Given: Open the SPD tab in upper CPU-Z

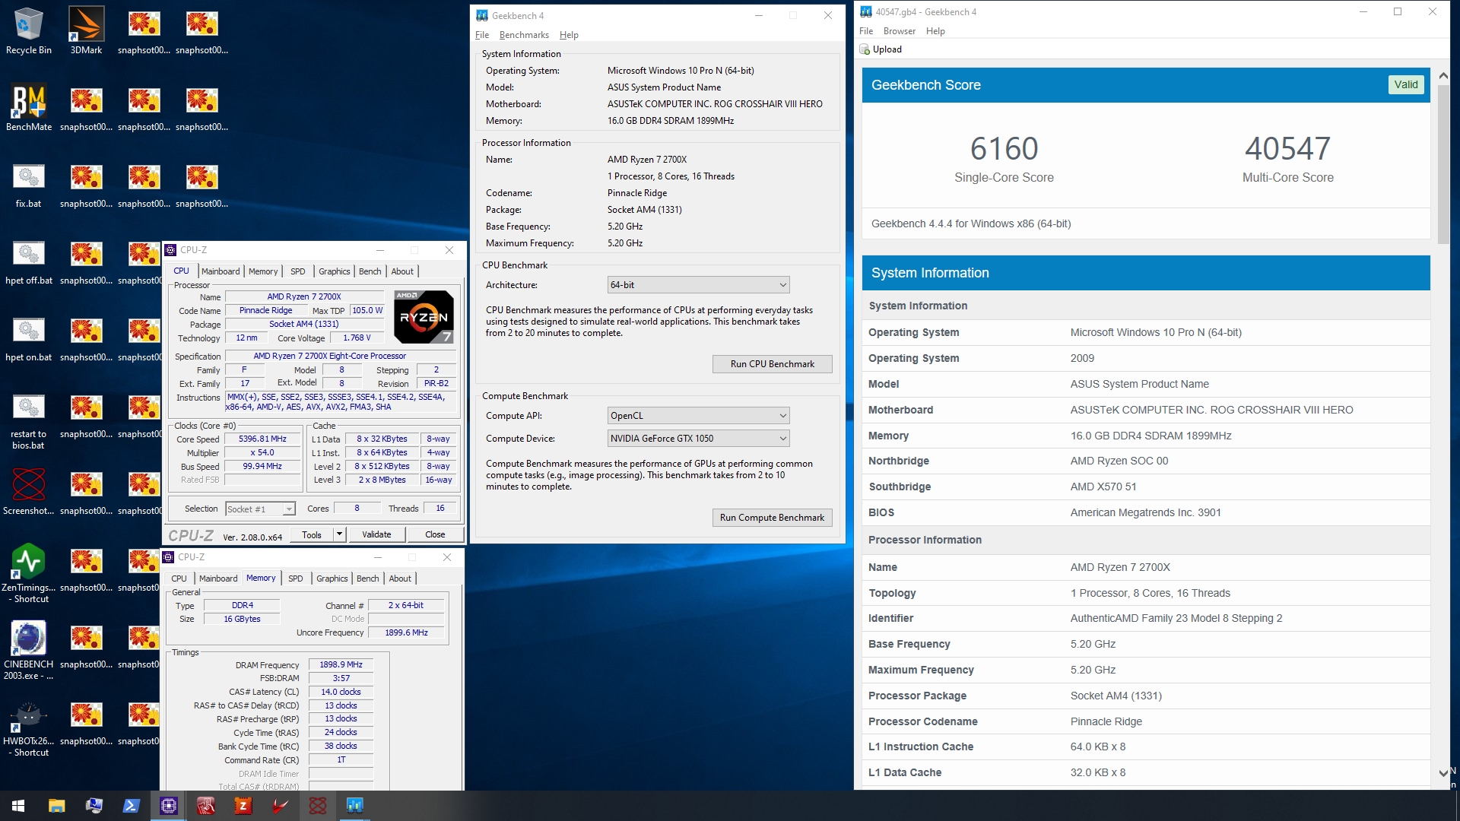Looking at the screenshot, I should [297, 271].
